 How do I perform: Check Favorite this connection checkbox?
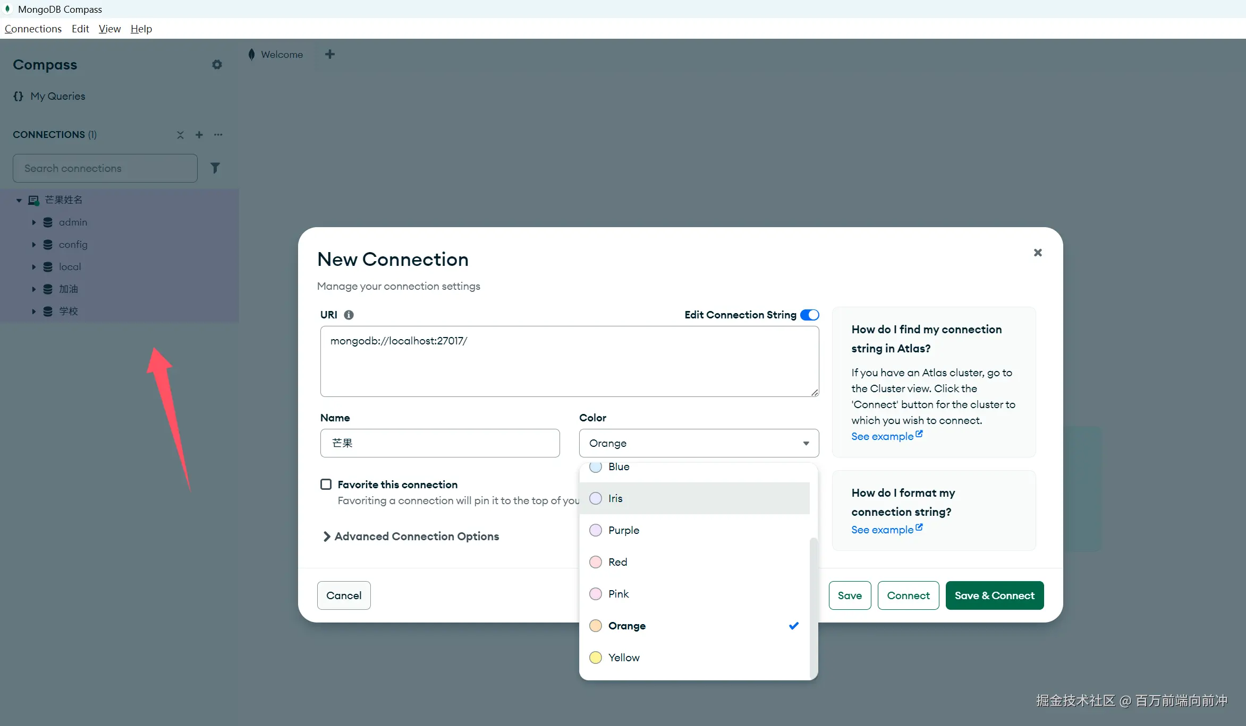pos(326,484)
